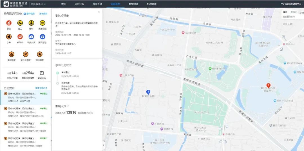Click the 公告 announcement speaker icon
The width and height of the screenshot is (304, 151).
point(9,37)
